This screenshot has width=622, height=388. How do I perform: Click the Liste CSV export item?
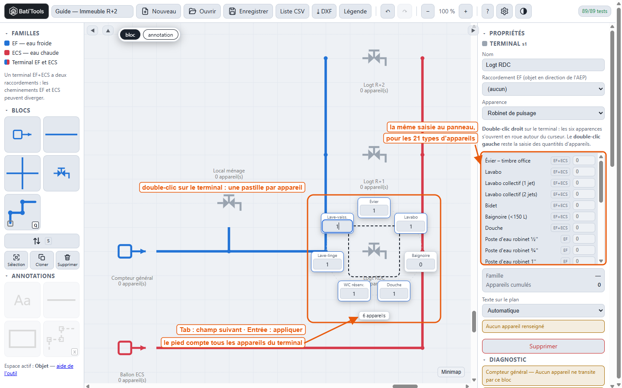(292, 11)
